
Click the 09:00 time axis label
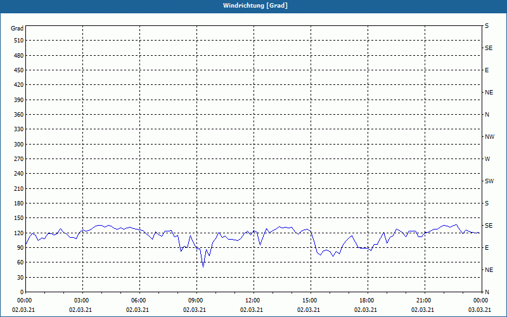click(x=196, y=301)
